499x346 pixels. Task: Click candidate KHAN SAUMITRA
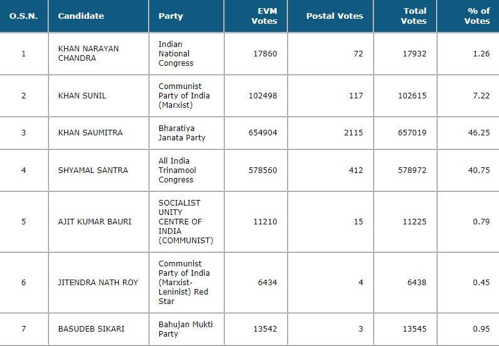coord(90,133)
